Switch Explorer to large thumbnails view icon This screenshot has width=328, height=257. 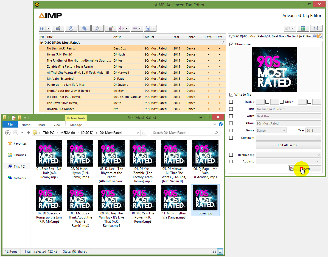[220, 252]
